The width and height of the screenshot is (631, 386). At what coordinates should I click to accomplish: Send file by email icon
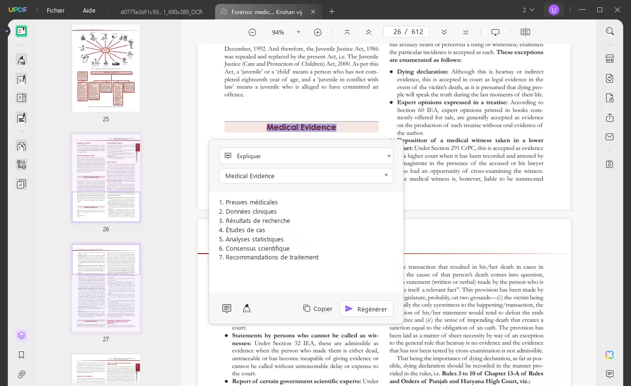[610, 137]
